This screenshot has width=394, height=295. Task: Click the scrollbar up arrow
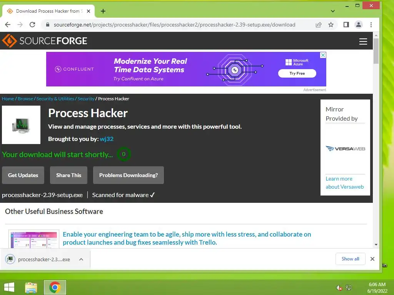[376, 36]
